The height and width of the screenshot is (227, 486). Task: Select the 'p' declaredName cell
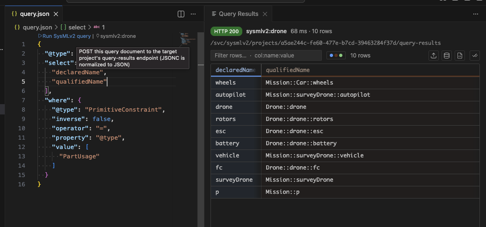pyautogui.click(x=236, y=192)
